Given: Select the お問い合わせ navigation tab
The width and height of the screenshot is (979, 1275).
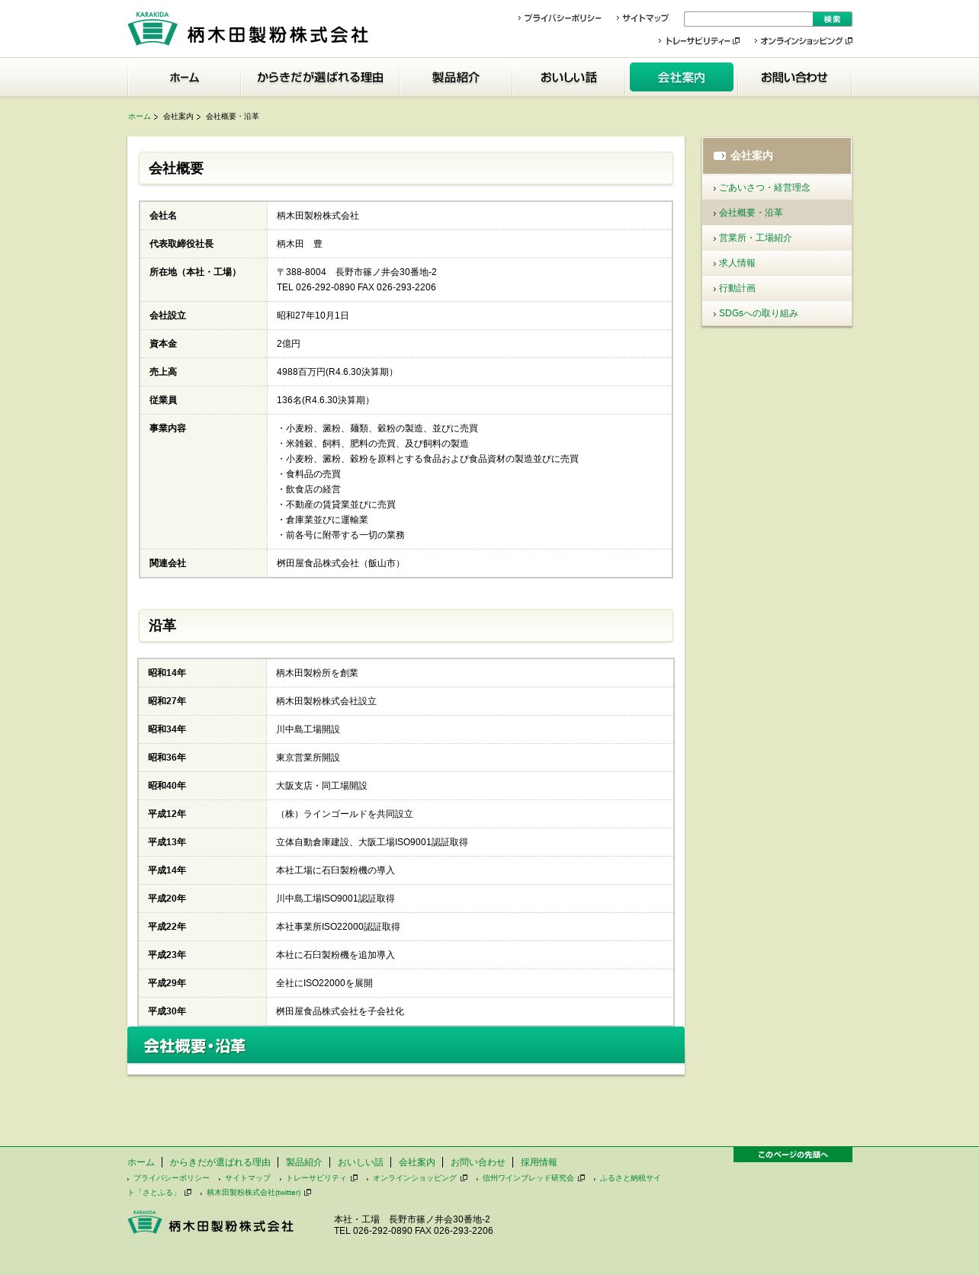Looking at the screenshot, I should tap(794, 77).
